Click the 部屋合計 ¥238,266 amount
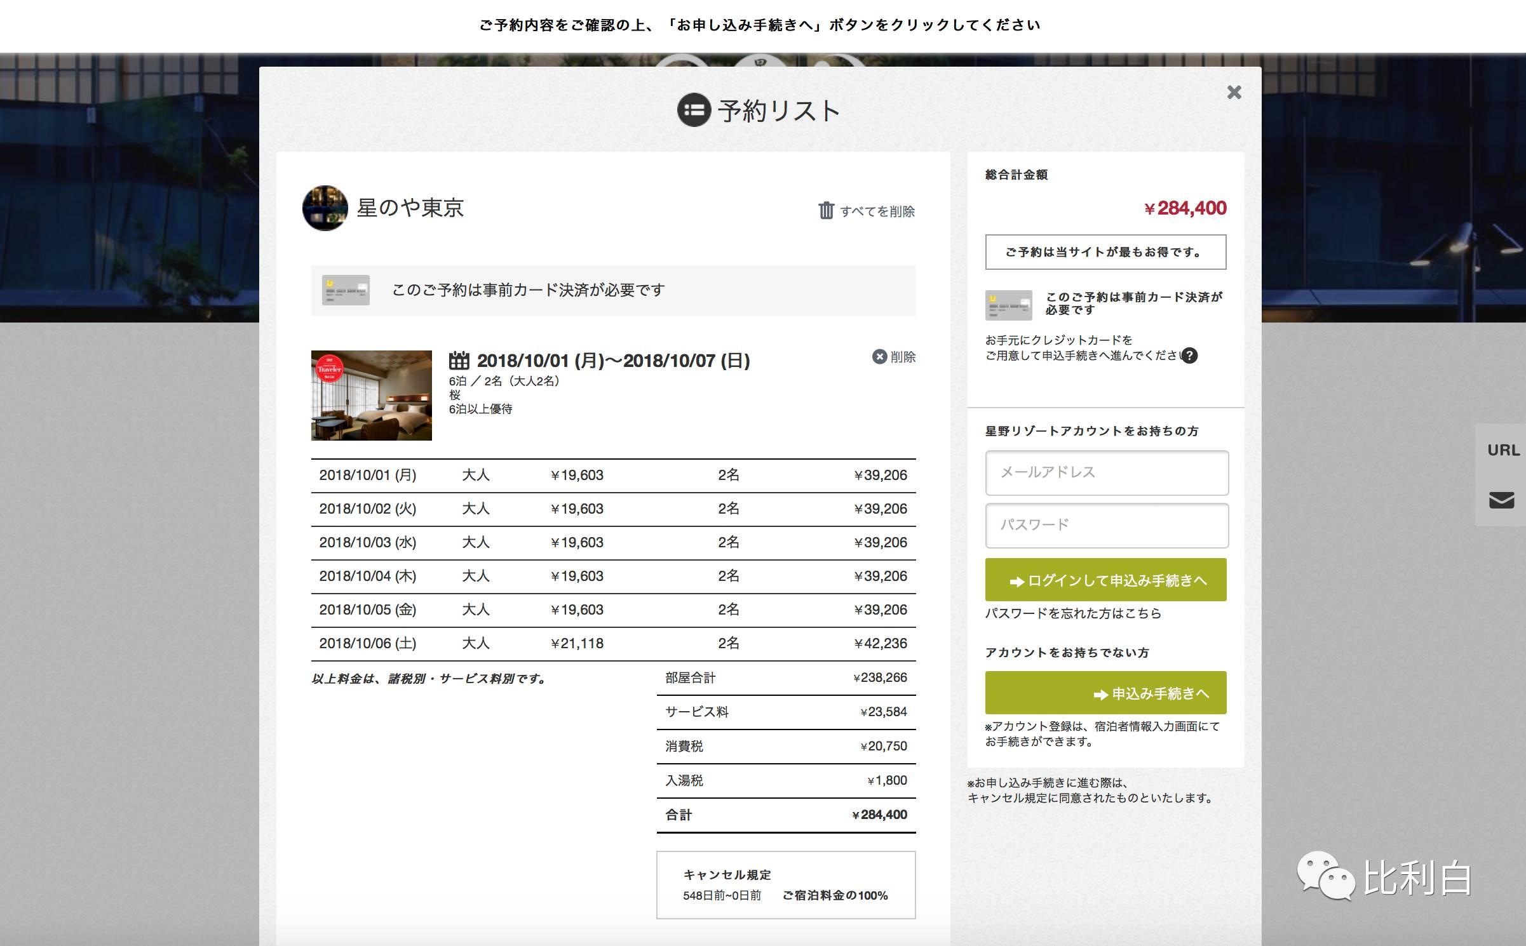This screenshot has width=1526, height=946. [880, 678]
